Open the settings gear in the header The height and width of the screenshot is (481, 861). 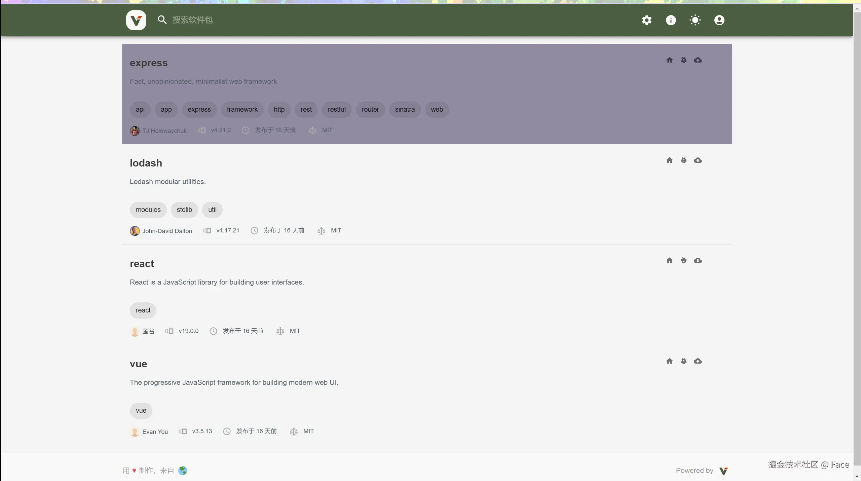(x=646, y=20)
